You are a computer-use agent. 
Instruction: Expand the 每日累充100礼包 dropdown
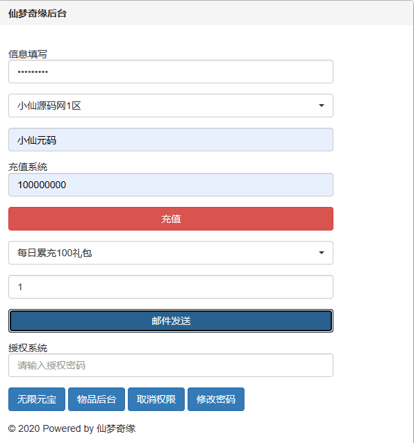(x=171, y=253)
